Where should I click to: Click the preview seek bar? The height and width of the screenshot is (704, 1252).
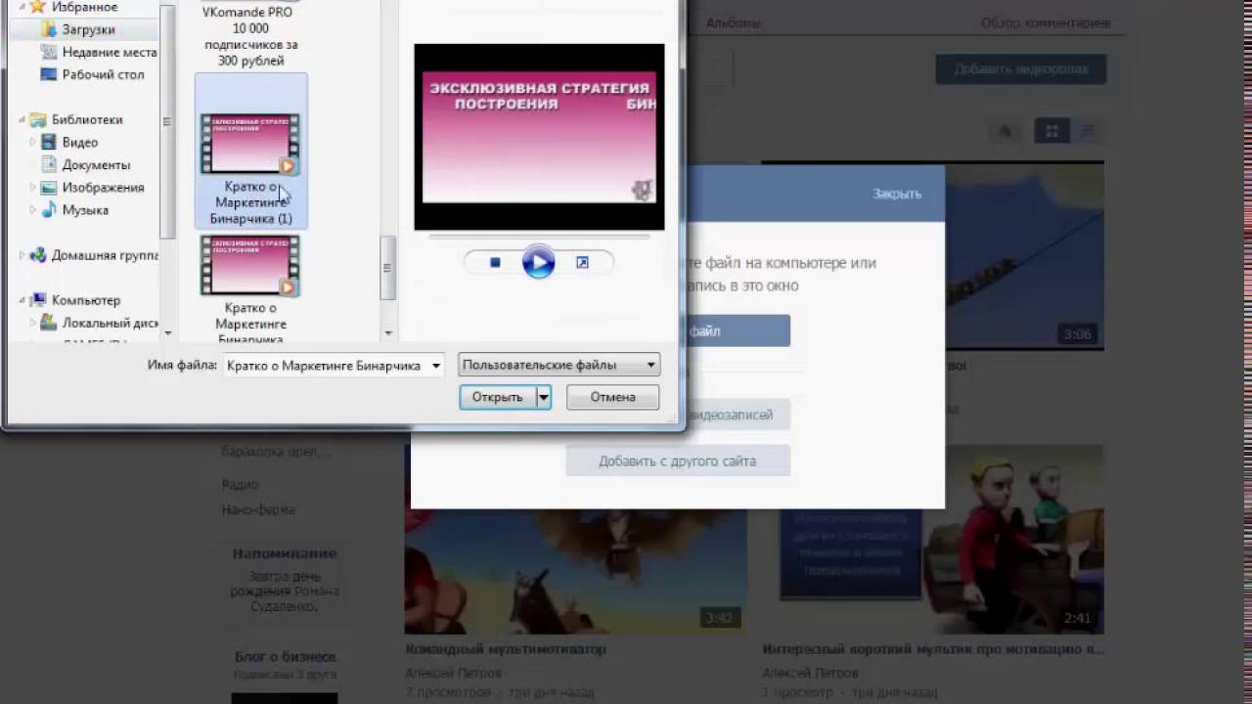(539, 236)
